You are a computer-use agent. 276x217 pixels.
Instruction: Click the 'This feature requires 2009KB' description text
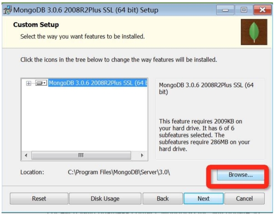(x=204, y=135)
